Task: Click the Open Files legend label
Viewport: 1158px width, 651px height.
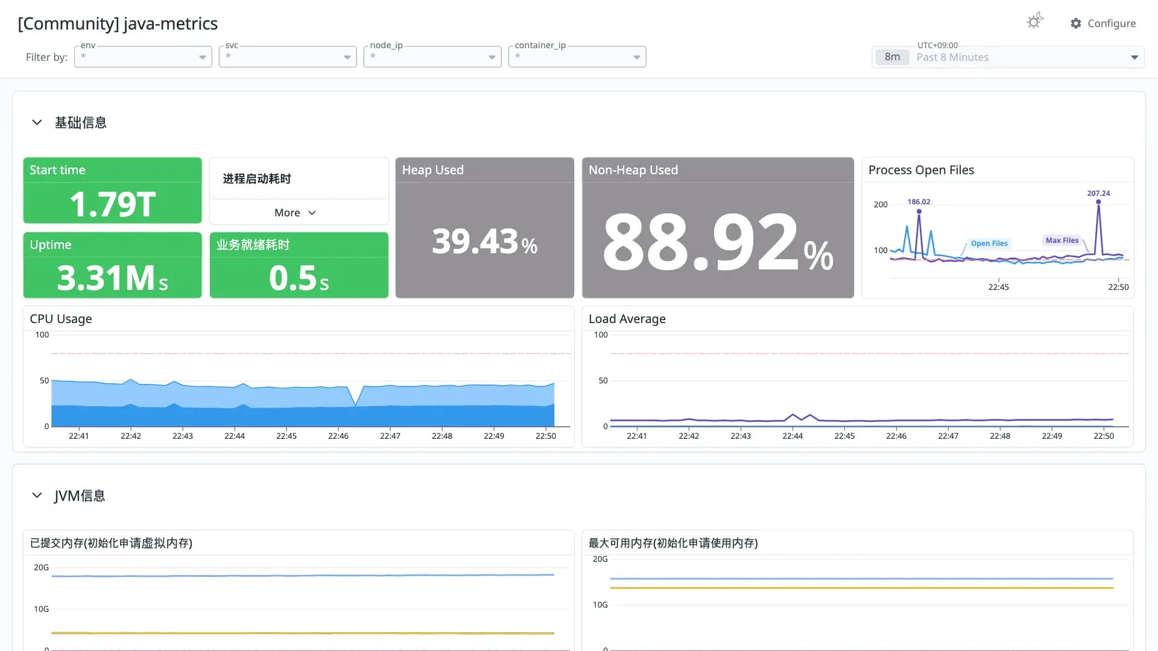Action: pyautogui.click(x=989, y=244)
